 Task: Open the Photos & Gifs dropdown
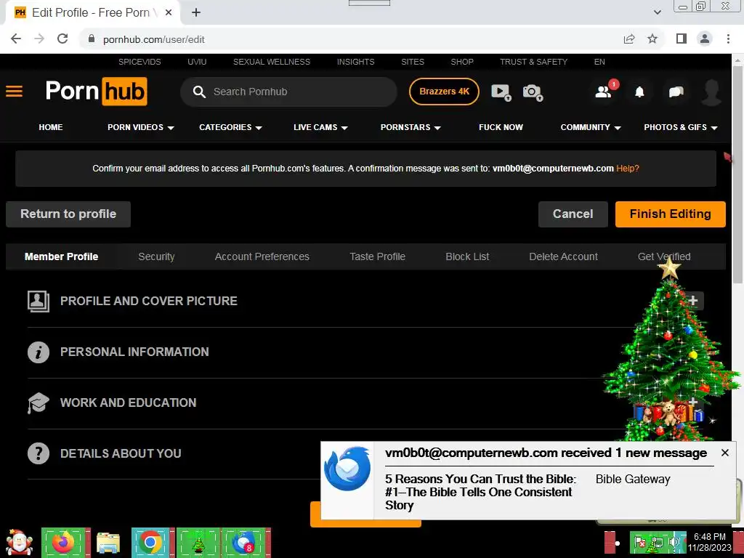point(680,127)
